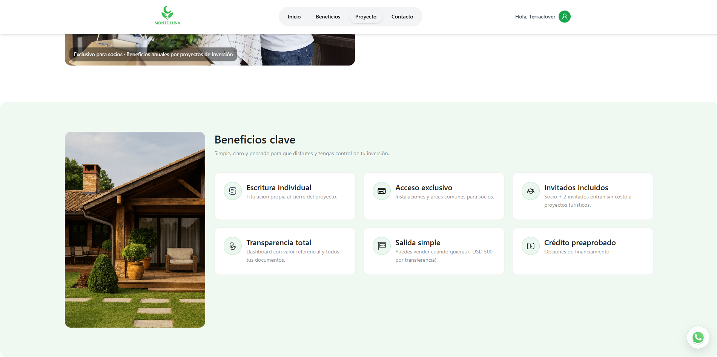Image resolution: width=717 pixels, height=357 pixels.
Task: Open Contacto in the top menu
Action: click(x=402, y=17)
